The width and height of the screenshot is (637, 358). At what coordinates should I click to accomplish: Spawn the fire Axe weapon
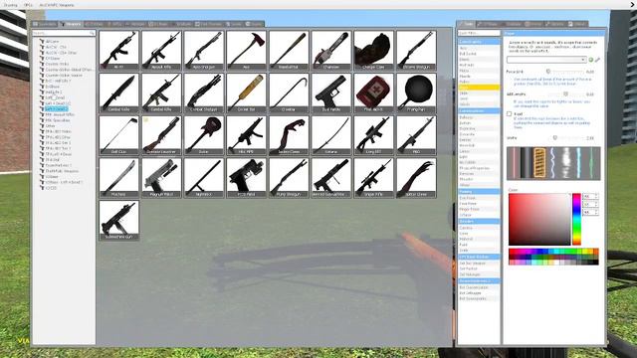click(x=246, y=50)
